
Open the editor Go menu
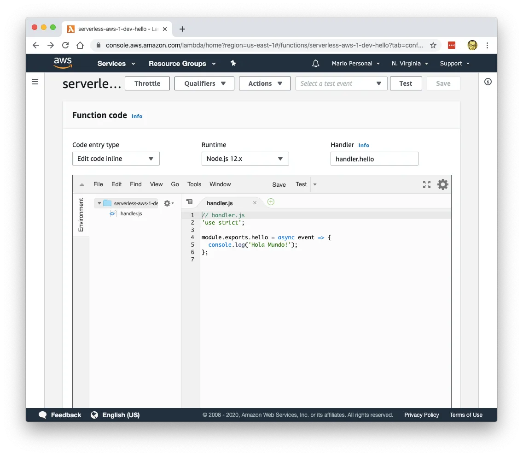[175, 184]
